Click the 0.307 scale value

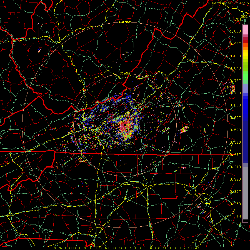pyautogui.click(x=235, y=192)
